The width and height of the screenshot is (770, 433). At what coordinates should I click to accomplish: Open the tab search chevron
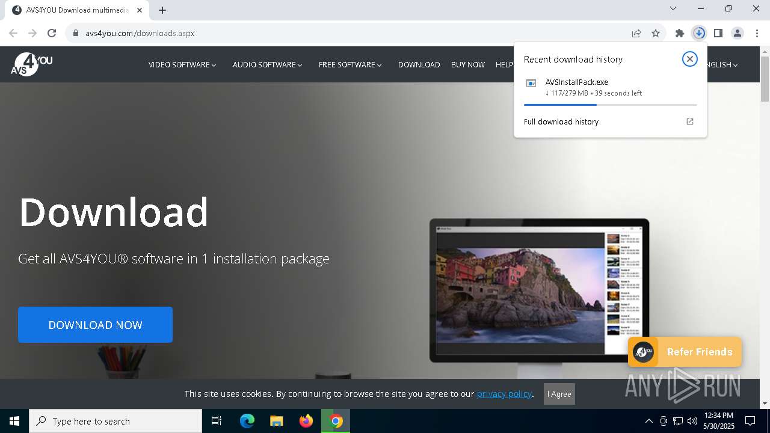(673, 8)
